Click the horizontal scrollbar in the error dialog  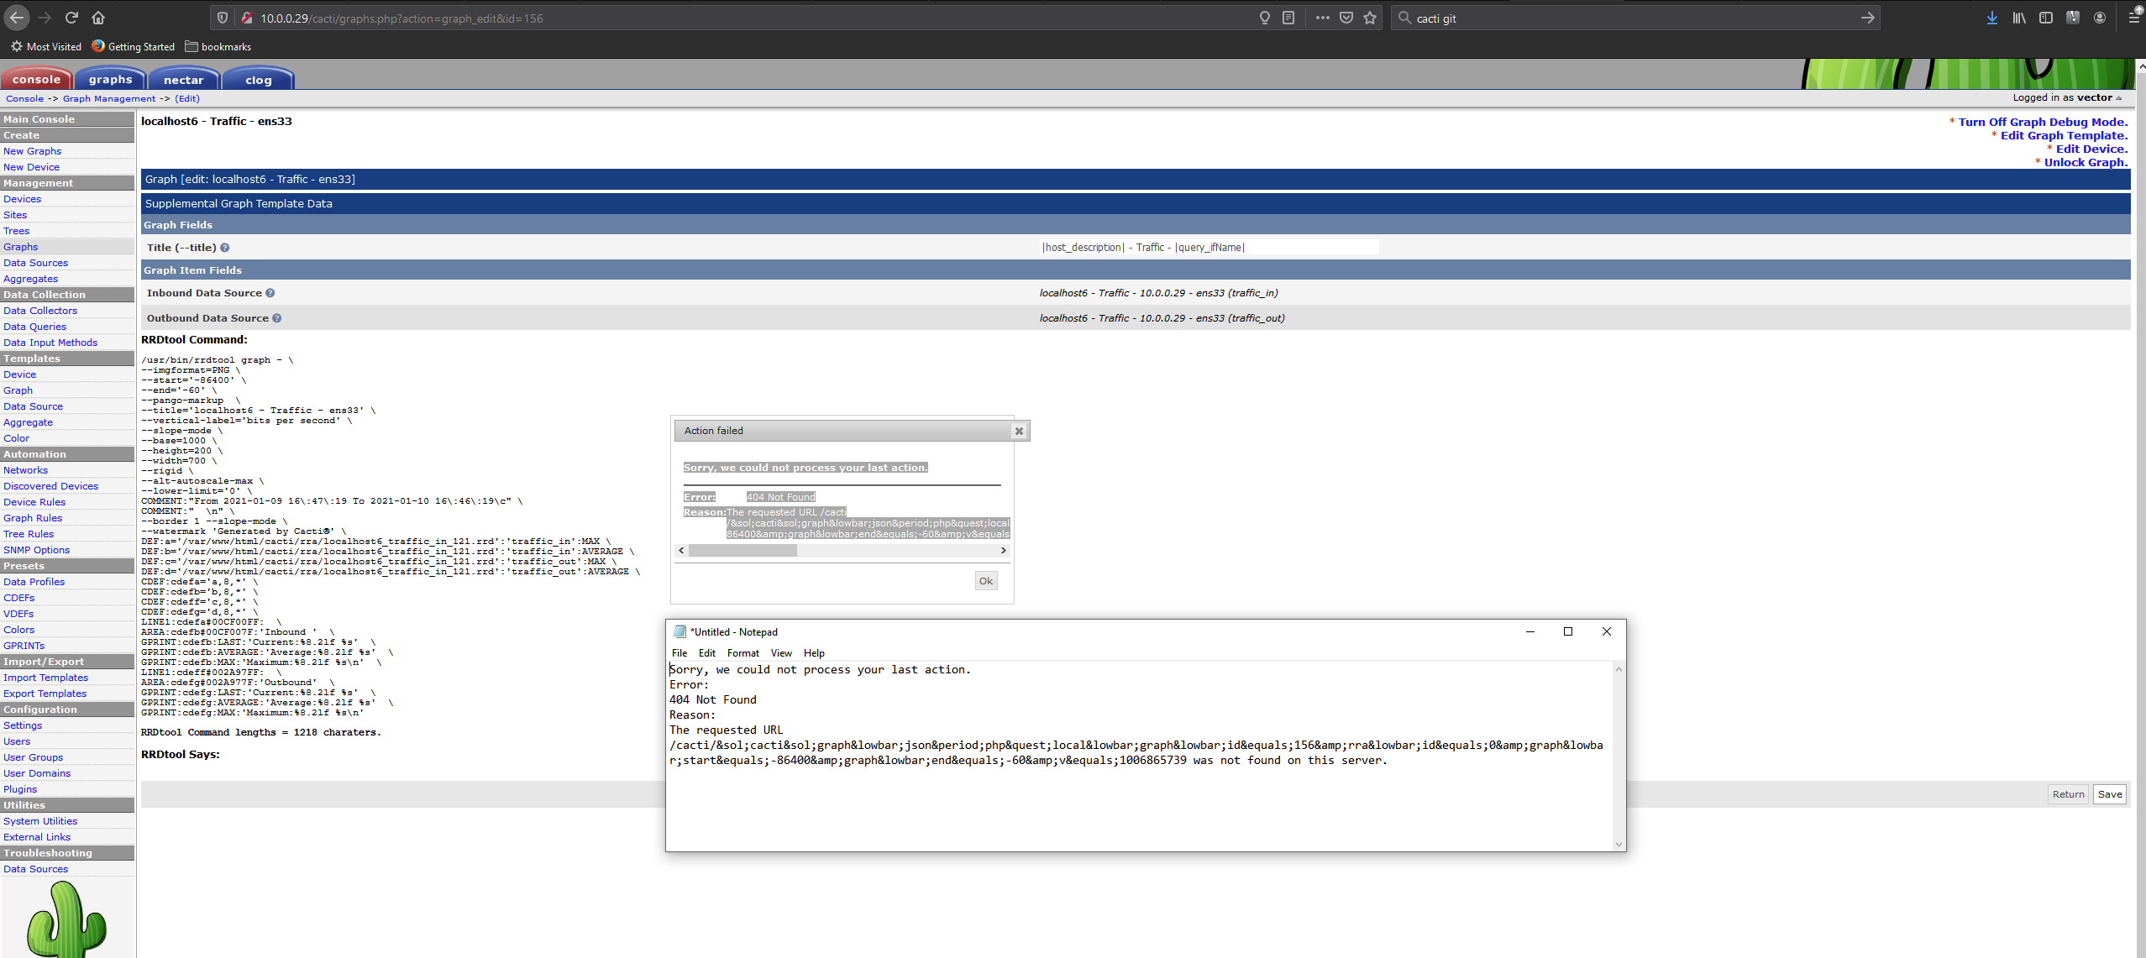(742, 551)
